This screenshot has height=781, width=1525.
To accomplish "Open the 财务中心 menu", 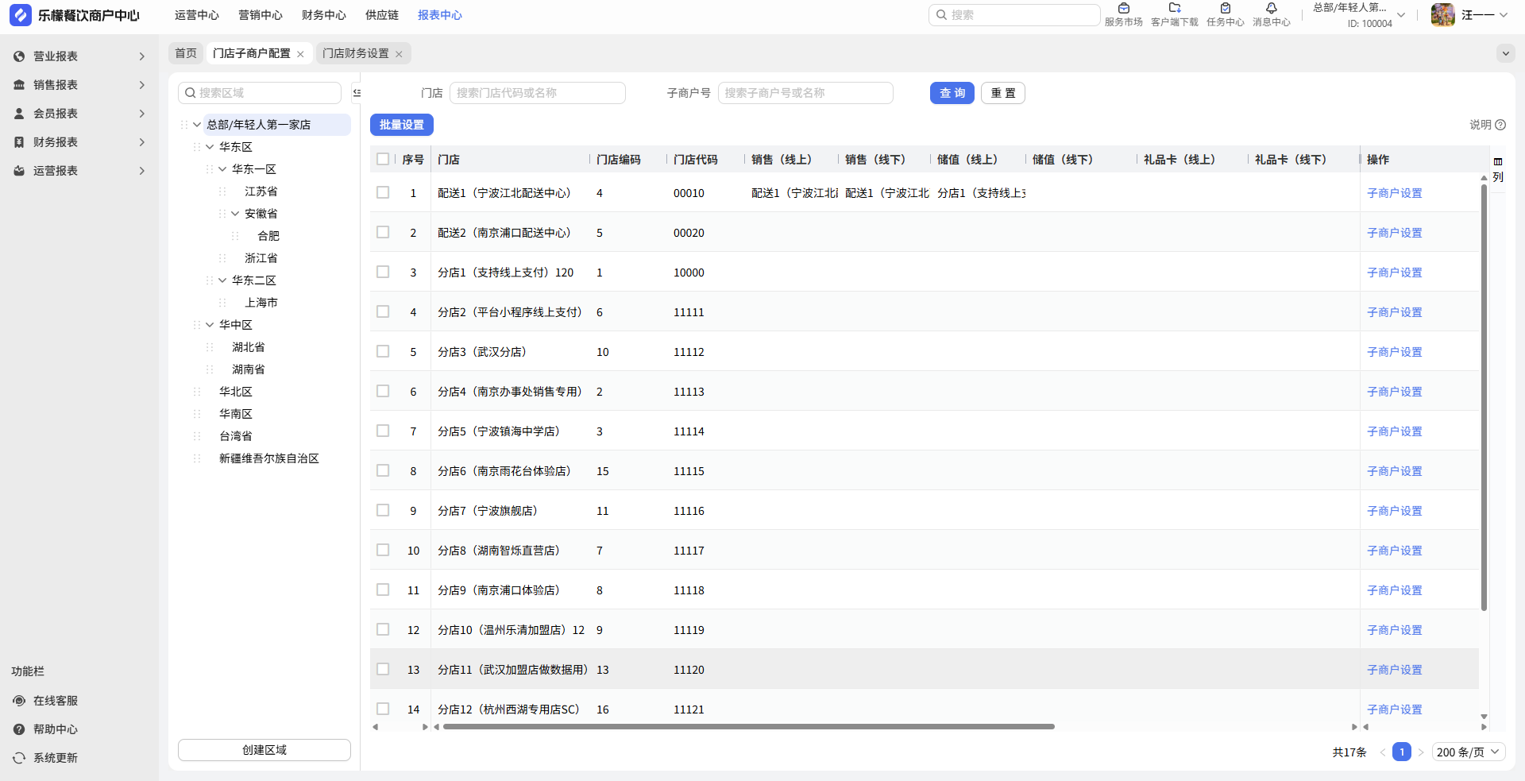I will [324, 15].
